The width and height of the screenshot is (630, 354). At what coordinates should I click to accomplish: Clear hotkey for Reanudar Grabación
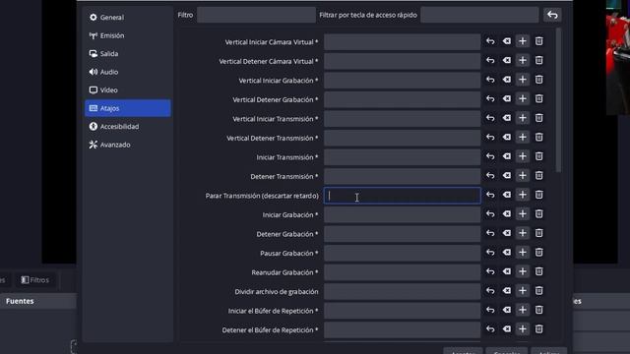pyautogui.click(x=507, y=271)
